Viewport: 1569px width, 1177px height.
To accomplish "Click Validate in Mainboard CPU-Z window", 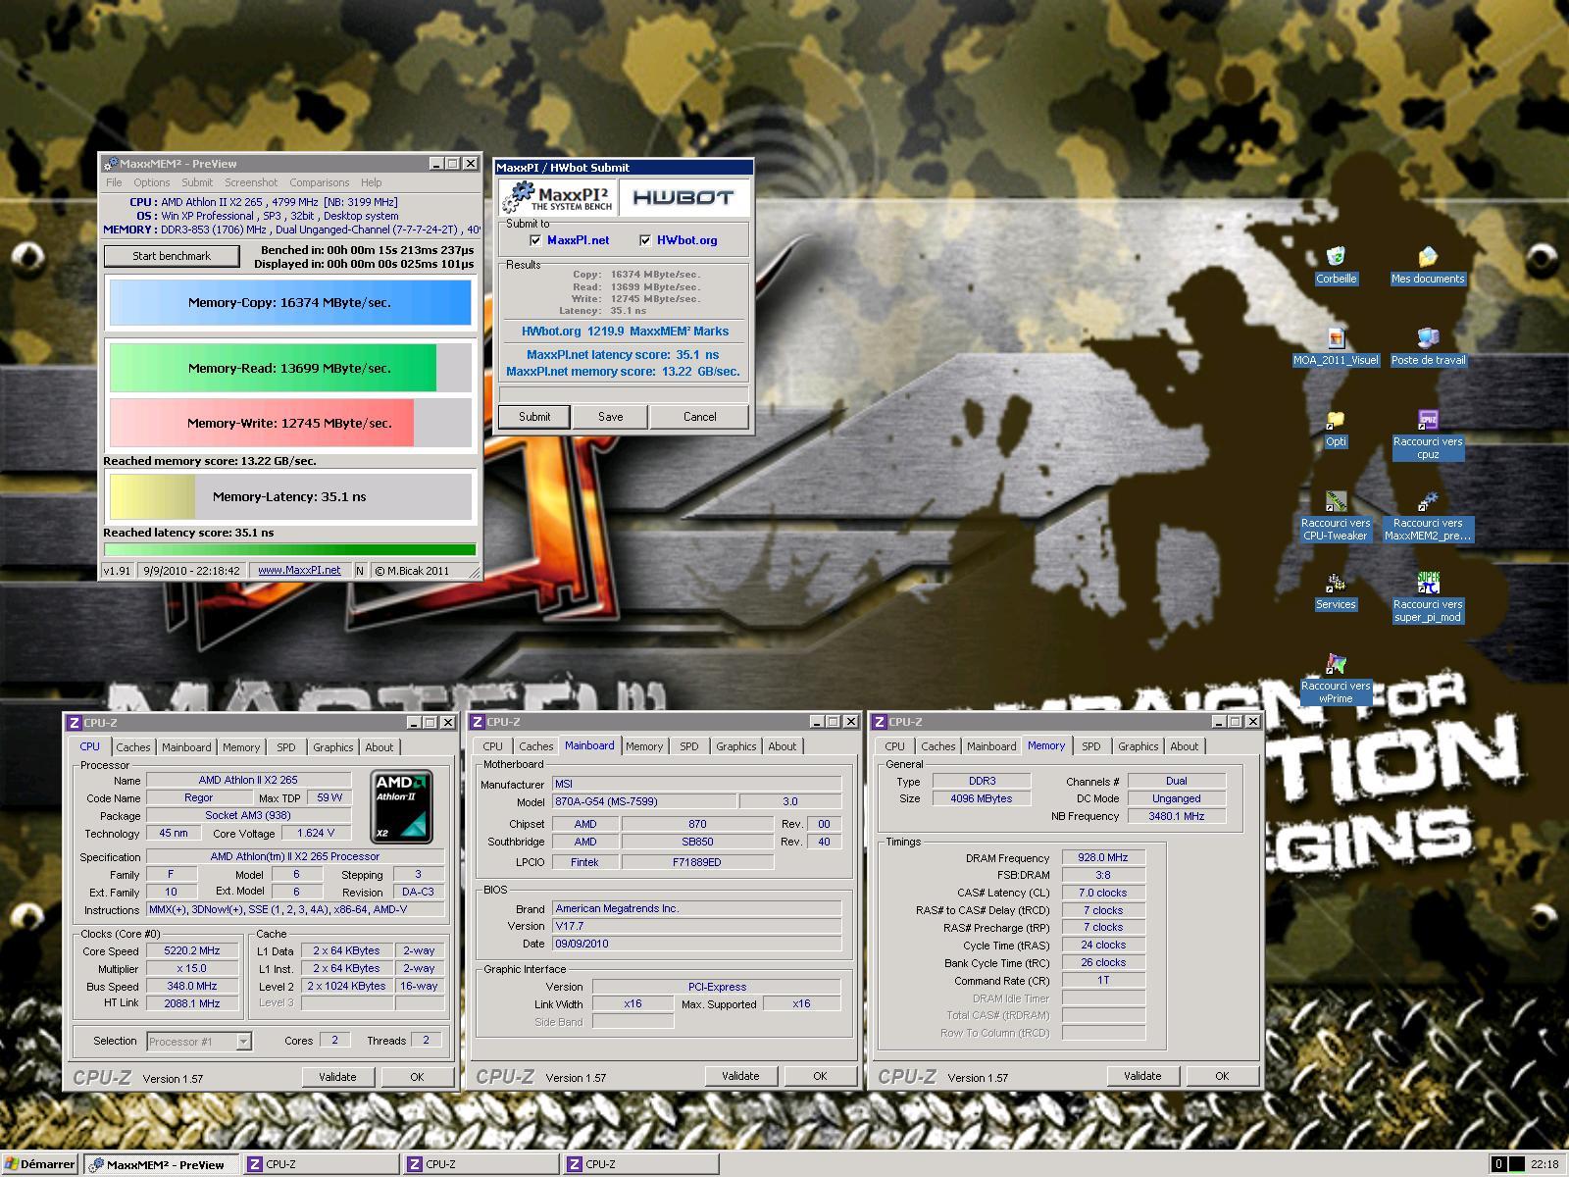I will point(740,1076).
